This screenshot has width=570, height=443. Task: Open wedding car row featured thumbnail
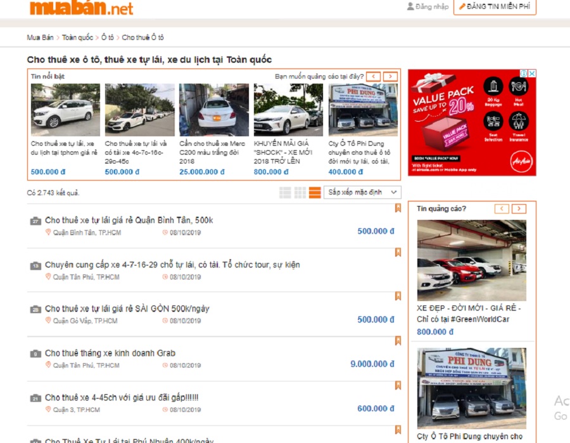tap(139, 110)
